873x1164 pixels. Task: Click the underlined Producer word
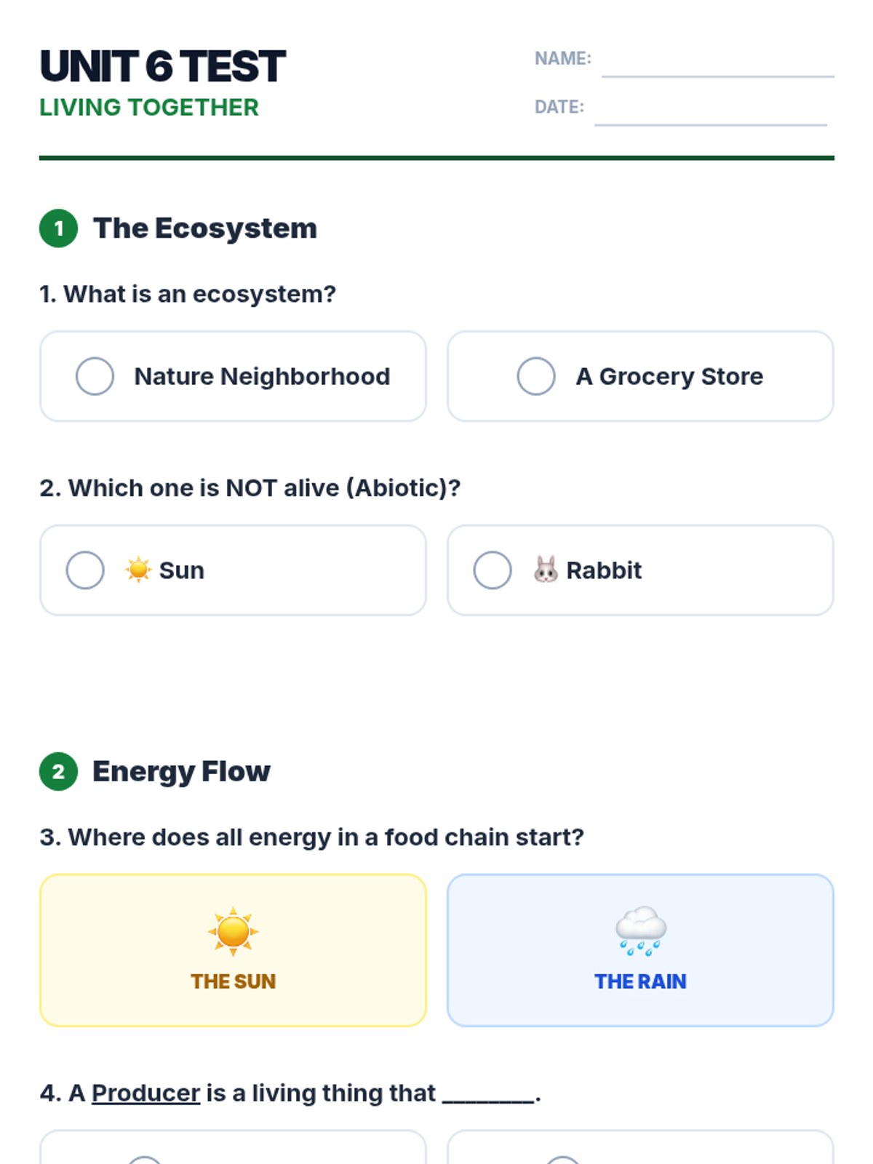coord(145,1093)
